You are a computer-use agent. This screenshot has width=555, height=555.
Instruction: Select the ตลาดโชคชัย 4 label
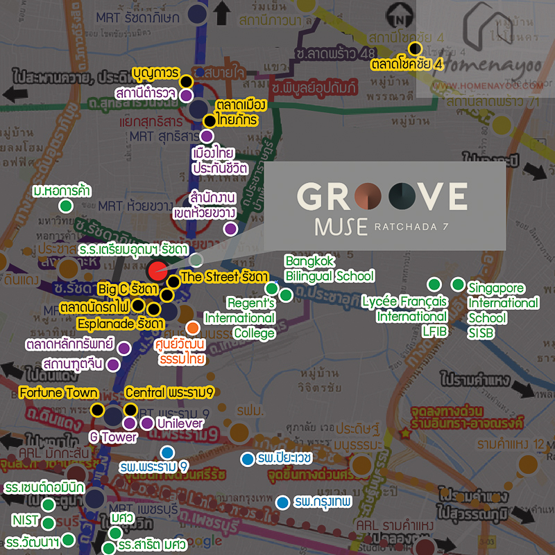pos(406,64)
